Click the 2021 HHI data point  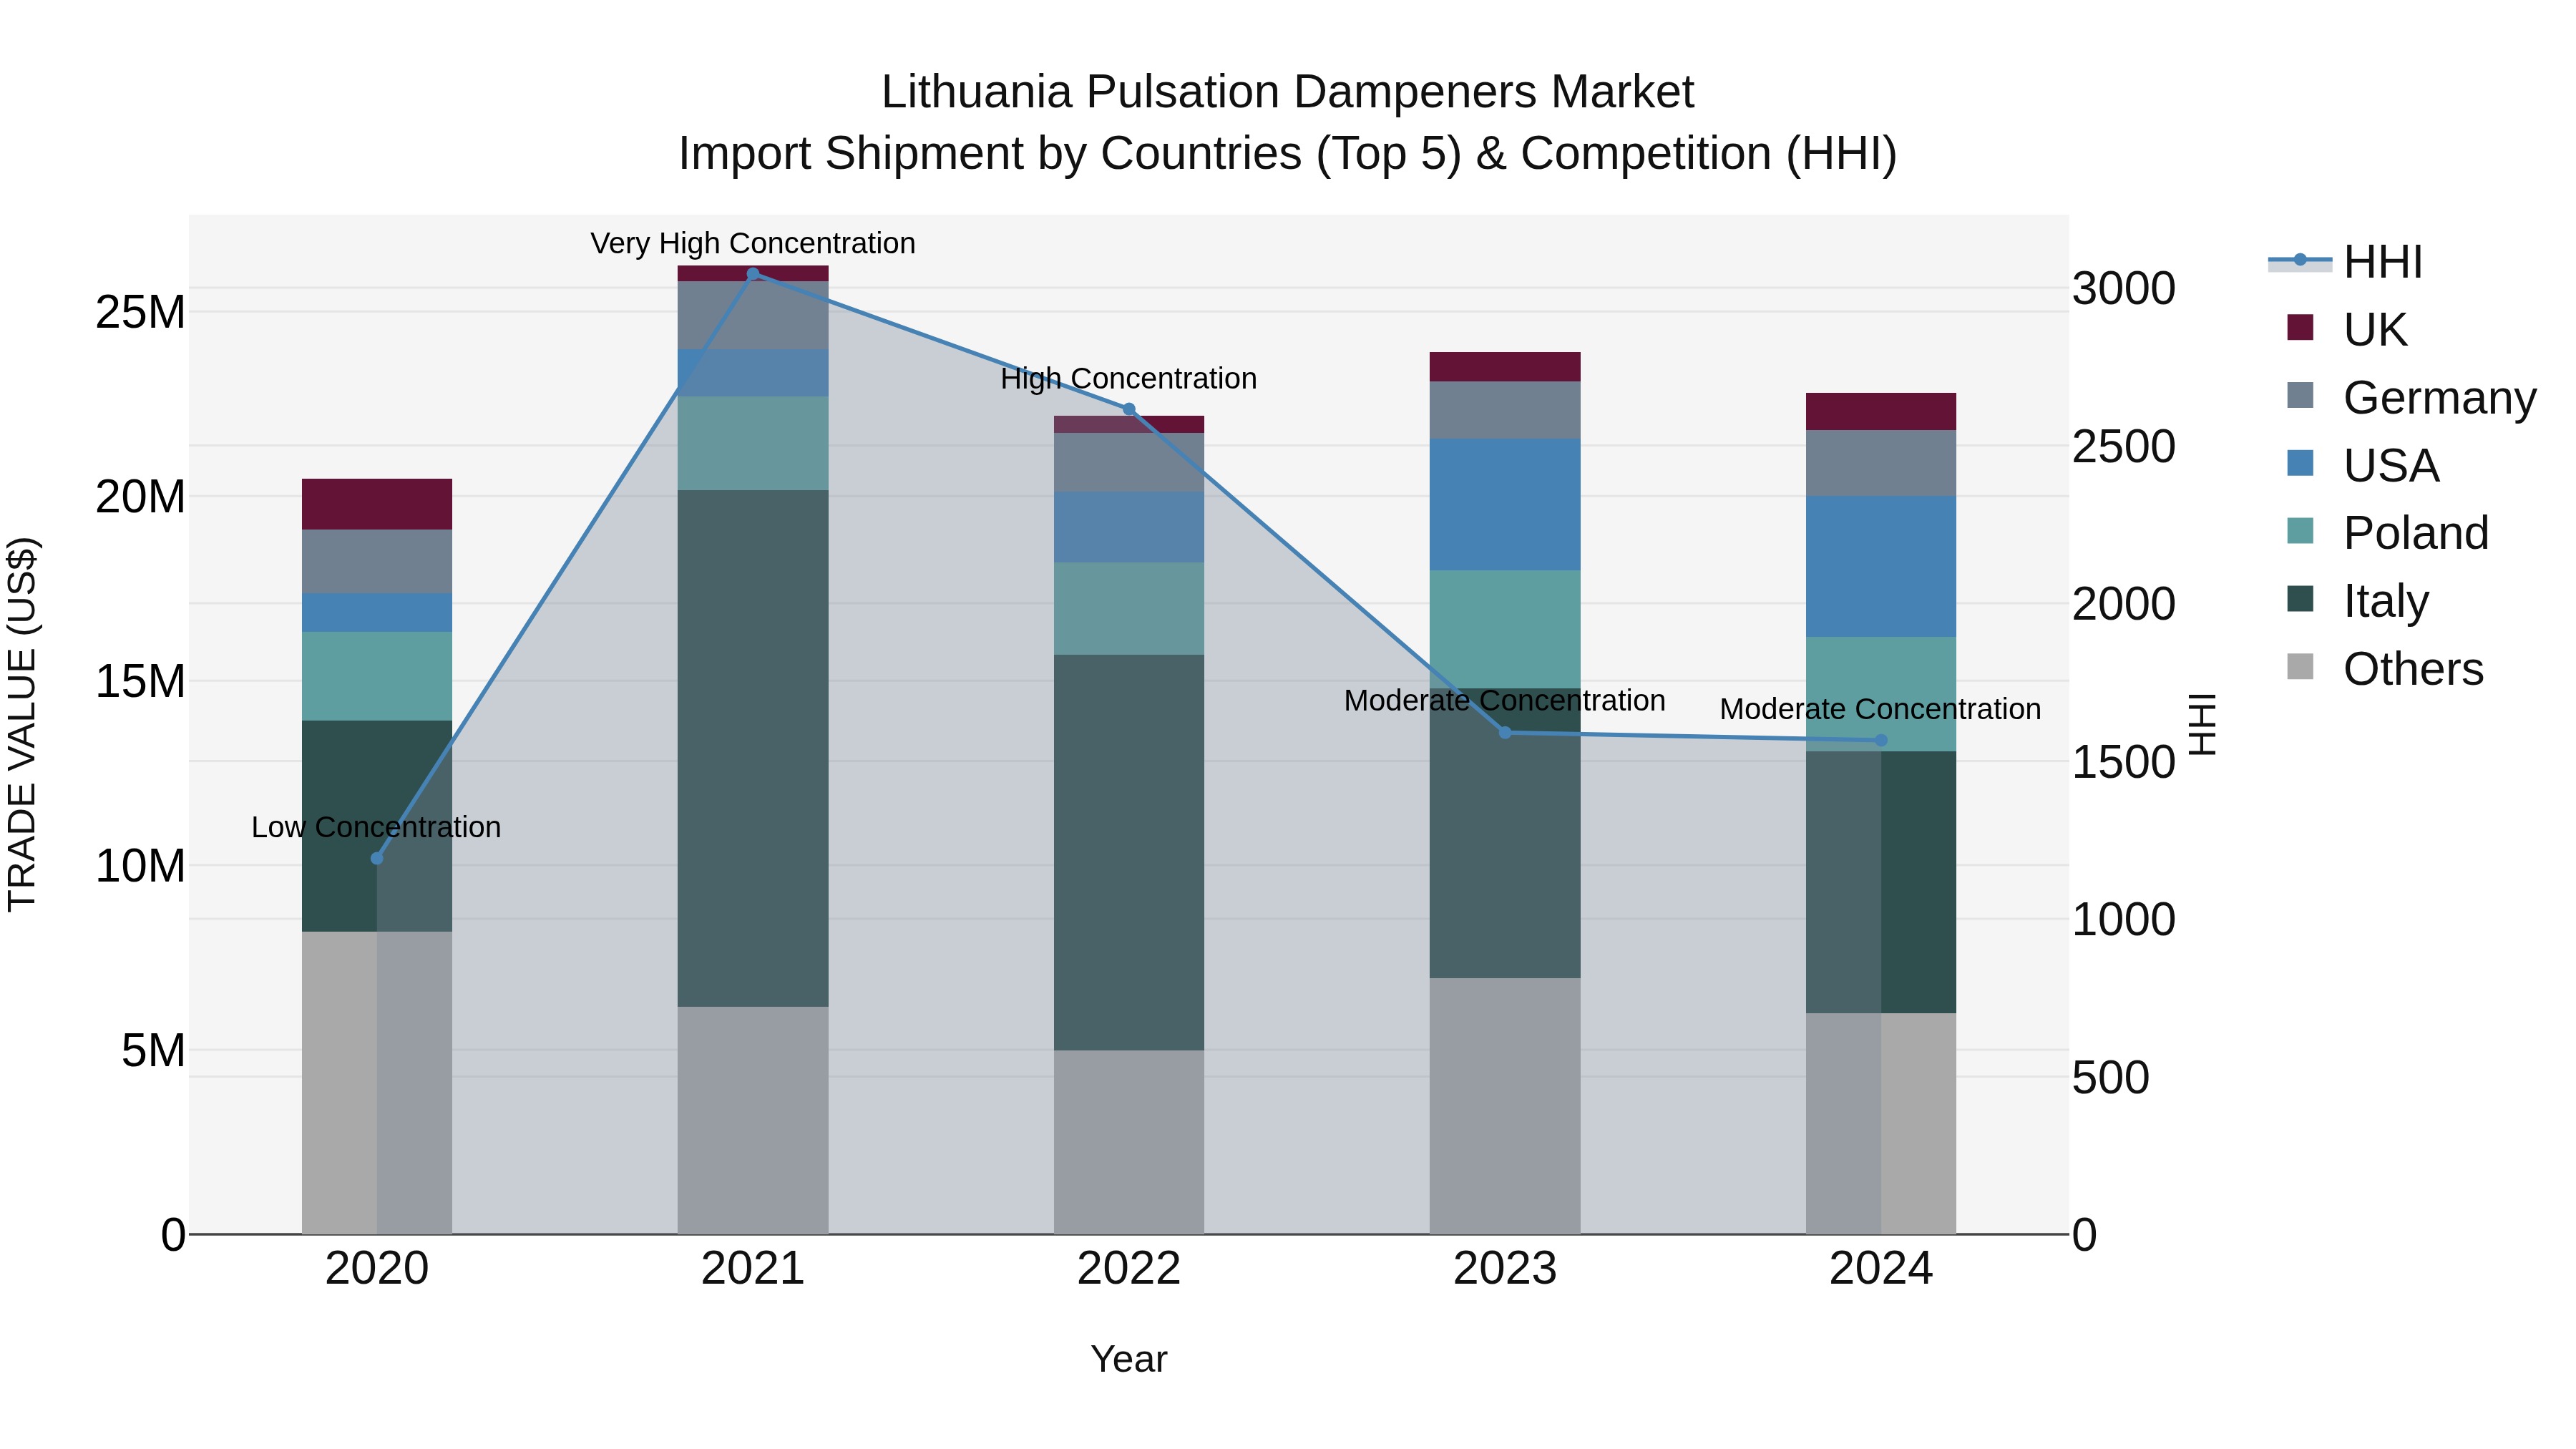[753, 274]
